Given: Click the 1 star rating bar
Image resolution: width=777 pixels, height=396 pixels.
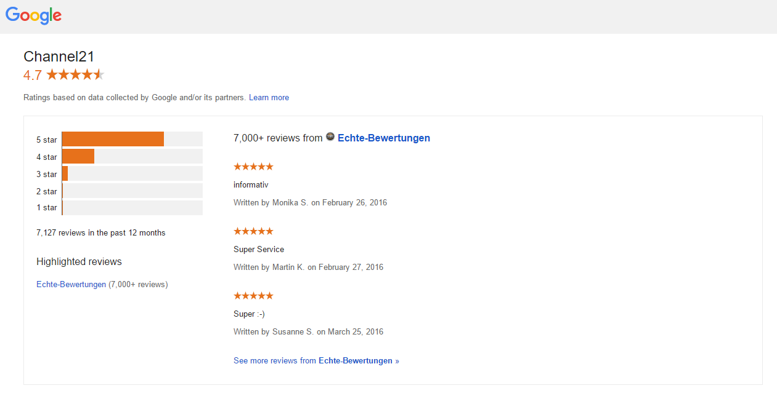Looking at the screenshot, I should (x=132, y=208).
